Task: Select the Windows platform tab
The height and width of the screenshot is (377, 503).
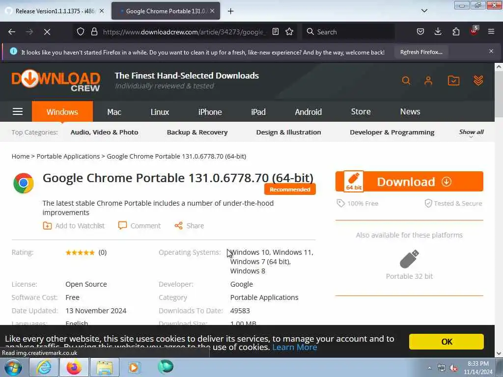Action: (x=62, y=112)
